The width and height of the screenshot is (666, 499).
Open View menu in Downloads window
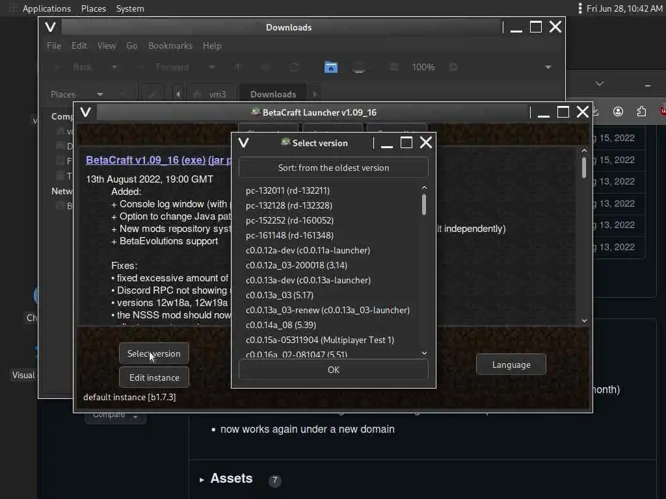[x=106, y=45]
